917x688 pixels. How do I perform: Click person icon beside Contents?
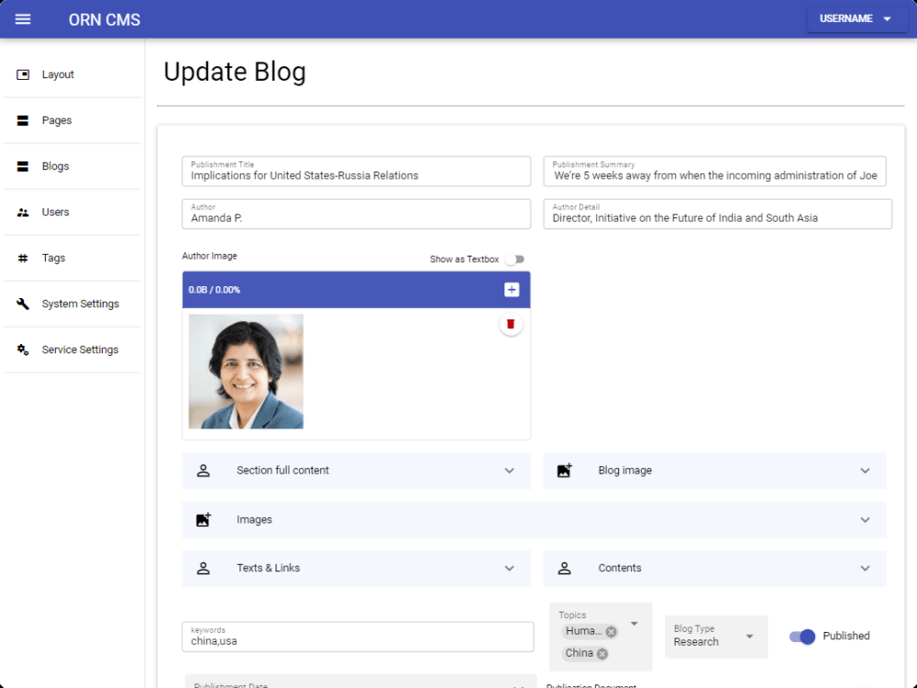pyautogui.click(x=564, y=568)
